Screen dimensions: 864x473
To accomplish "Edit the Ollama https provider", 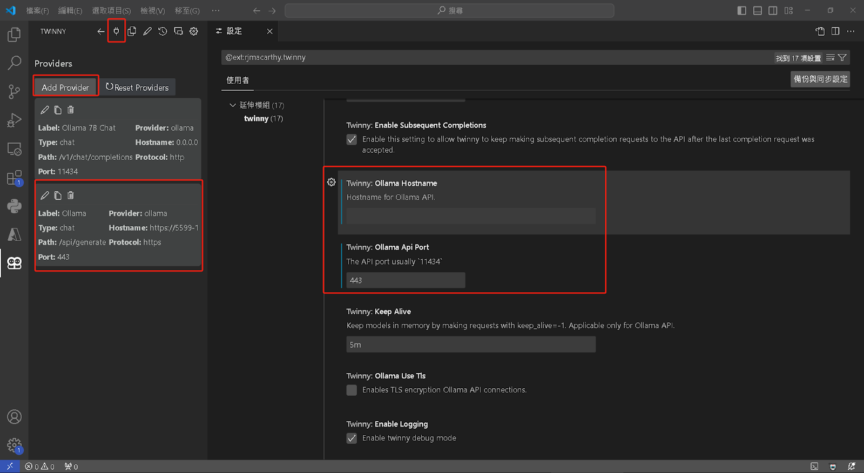I will click(45, 195).
